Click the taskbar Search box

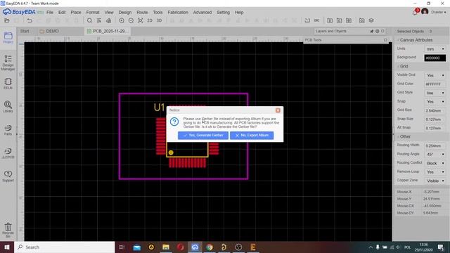point(64,247)
